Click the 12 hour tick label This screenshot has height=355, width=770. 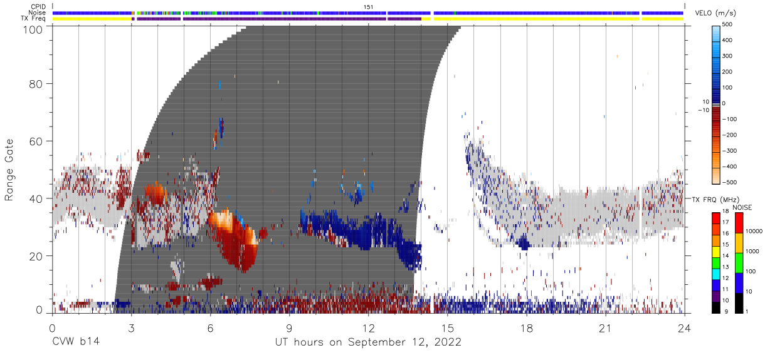368,328
